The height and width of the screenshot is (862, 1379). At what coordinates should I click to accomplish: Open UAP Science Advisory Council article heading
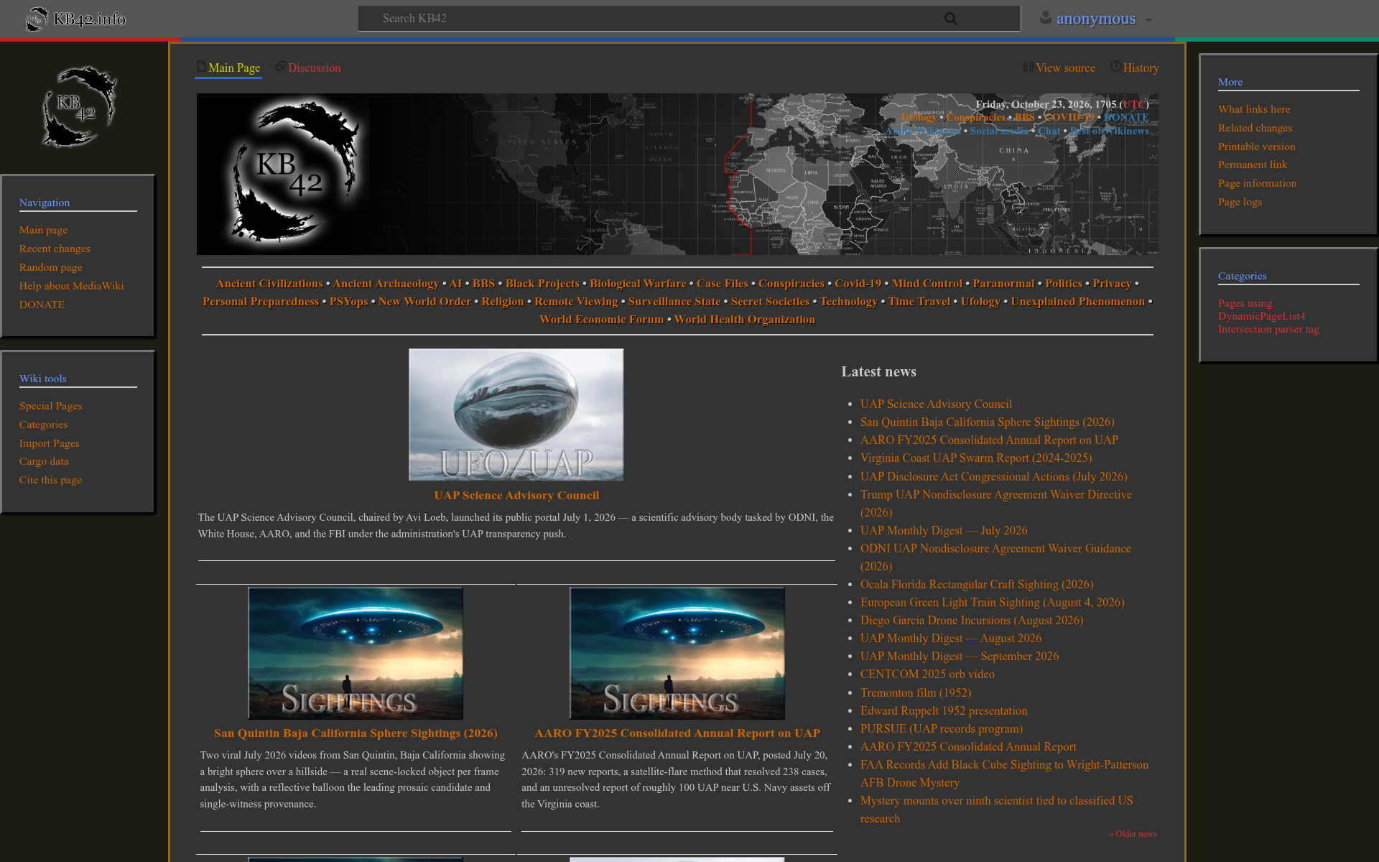(x=516, y=496)
